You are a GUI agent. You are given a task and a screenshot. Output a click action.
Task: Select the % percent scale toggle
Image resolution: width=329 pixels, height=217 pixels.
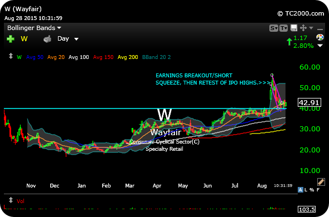click(312, 190)
